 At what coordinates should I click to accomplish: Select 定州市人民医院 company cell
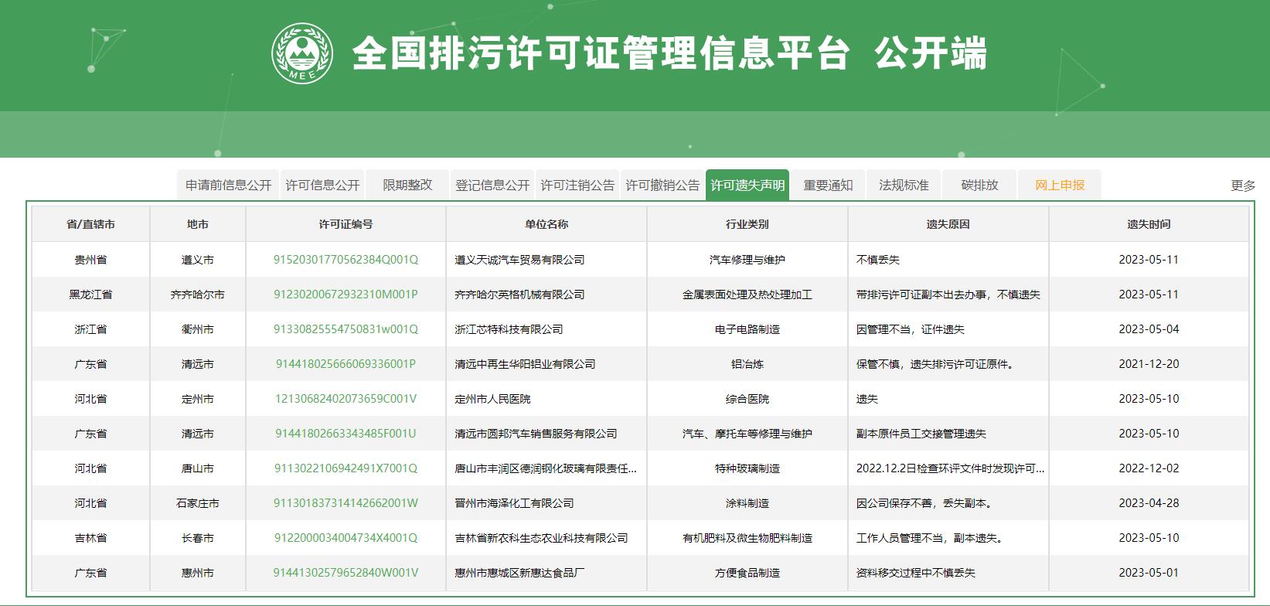[x=546, y=399]
